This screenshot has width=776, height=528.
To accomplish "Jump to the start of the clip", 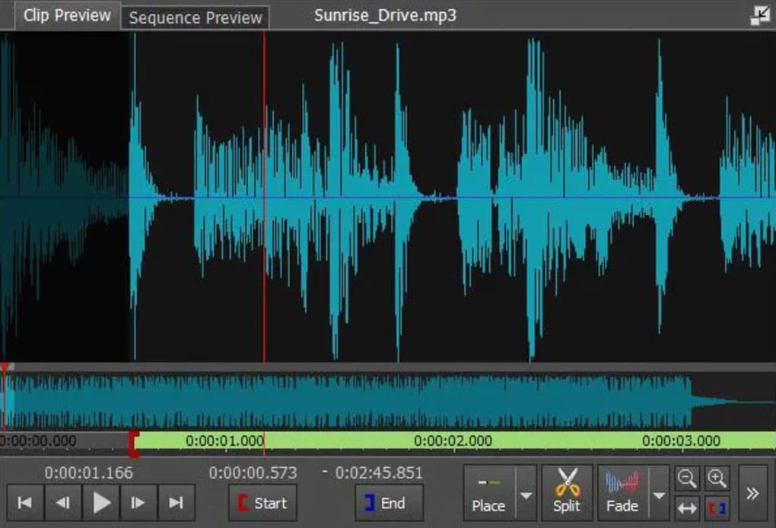I will click(25, 502).
